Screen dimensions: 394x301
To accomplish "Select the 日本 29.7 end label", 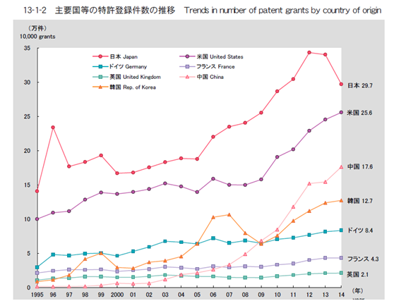I will [x=360, y=86].
